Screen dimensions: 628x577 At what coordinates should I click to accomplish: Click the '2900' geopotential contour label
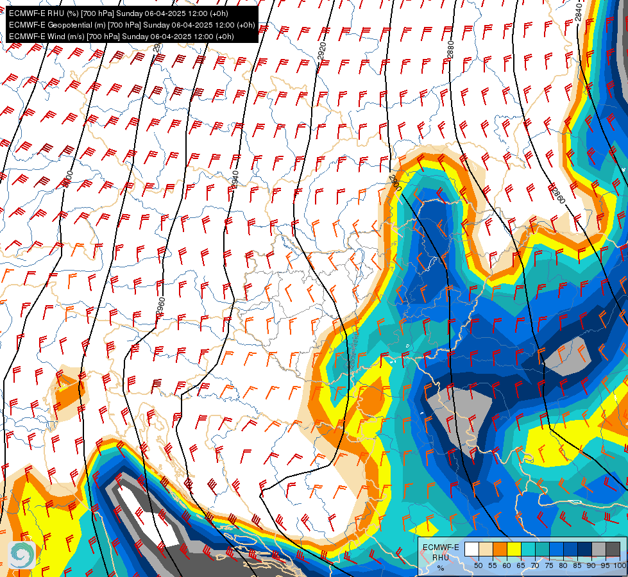pyautogui.click(x=395, y=183)
